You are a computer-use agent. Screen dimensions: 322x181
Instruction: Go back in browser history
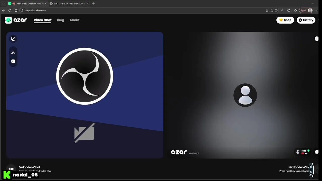click(x=3, y=10)
